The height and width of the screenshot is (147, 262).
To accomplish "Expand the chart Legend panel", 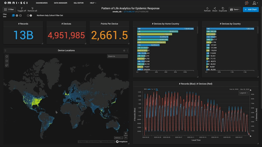I will pos(244,93).
